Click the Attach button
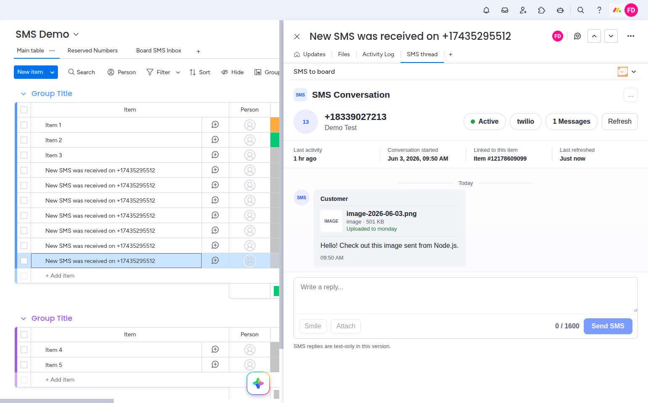 346,326
